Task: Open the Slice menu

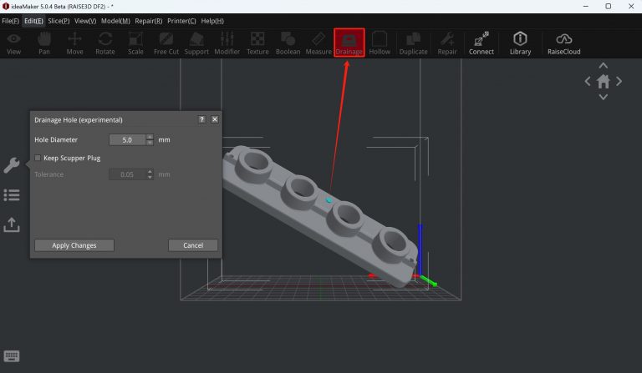Action: click(59, 21)
